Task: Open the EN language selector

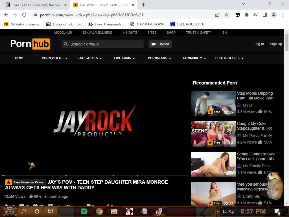Action: 224,32
